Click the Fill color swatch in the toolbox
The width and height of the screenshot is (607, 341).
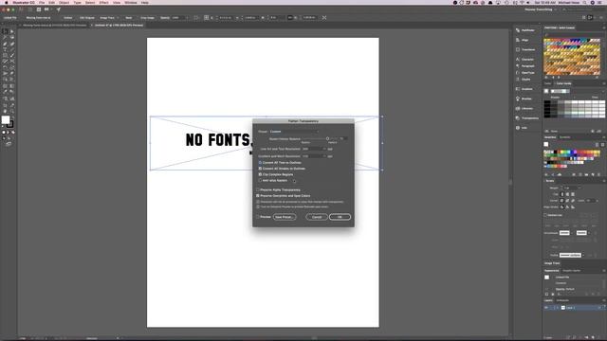pos(6,120)
